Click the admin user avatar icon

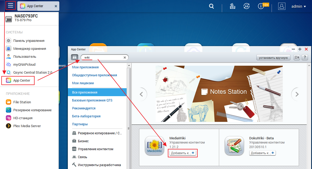coord(282,6)
